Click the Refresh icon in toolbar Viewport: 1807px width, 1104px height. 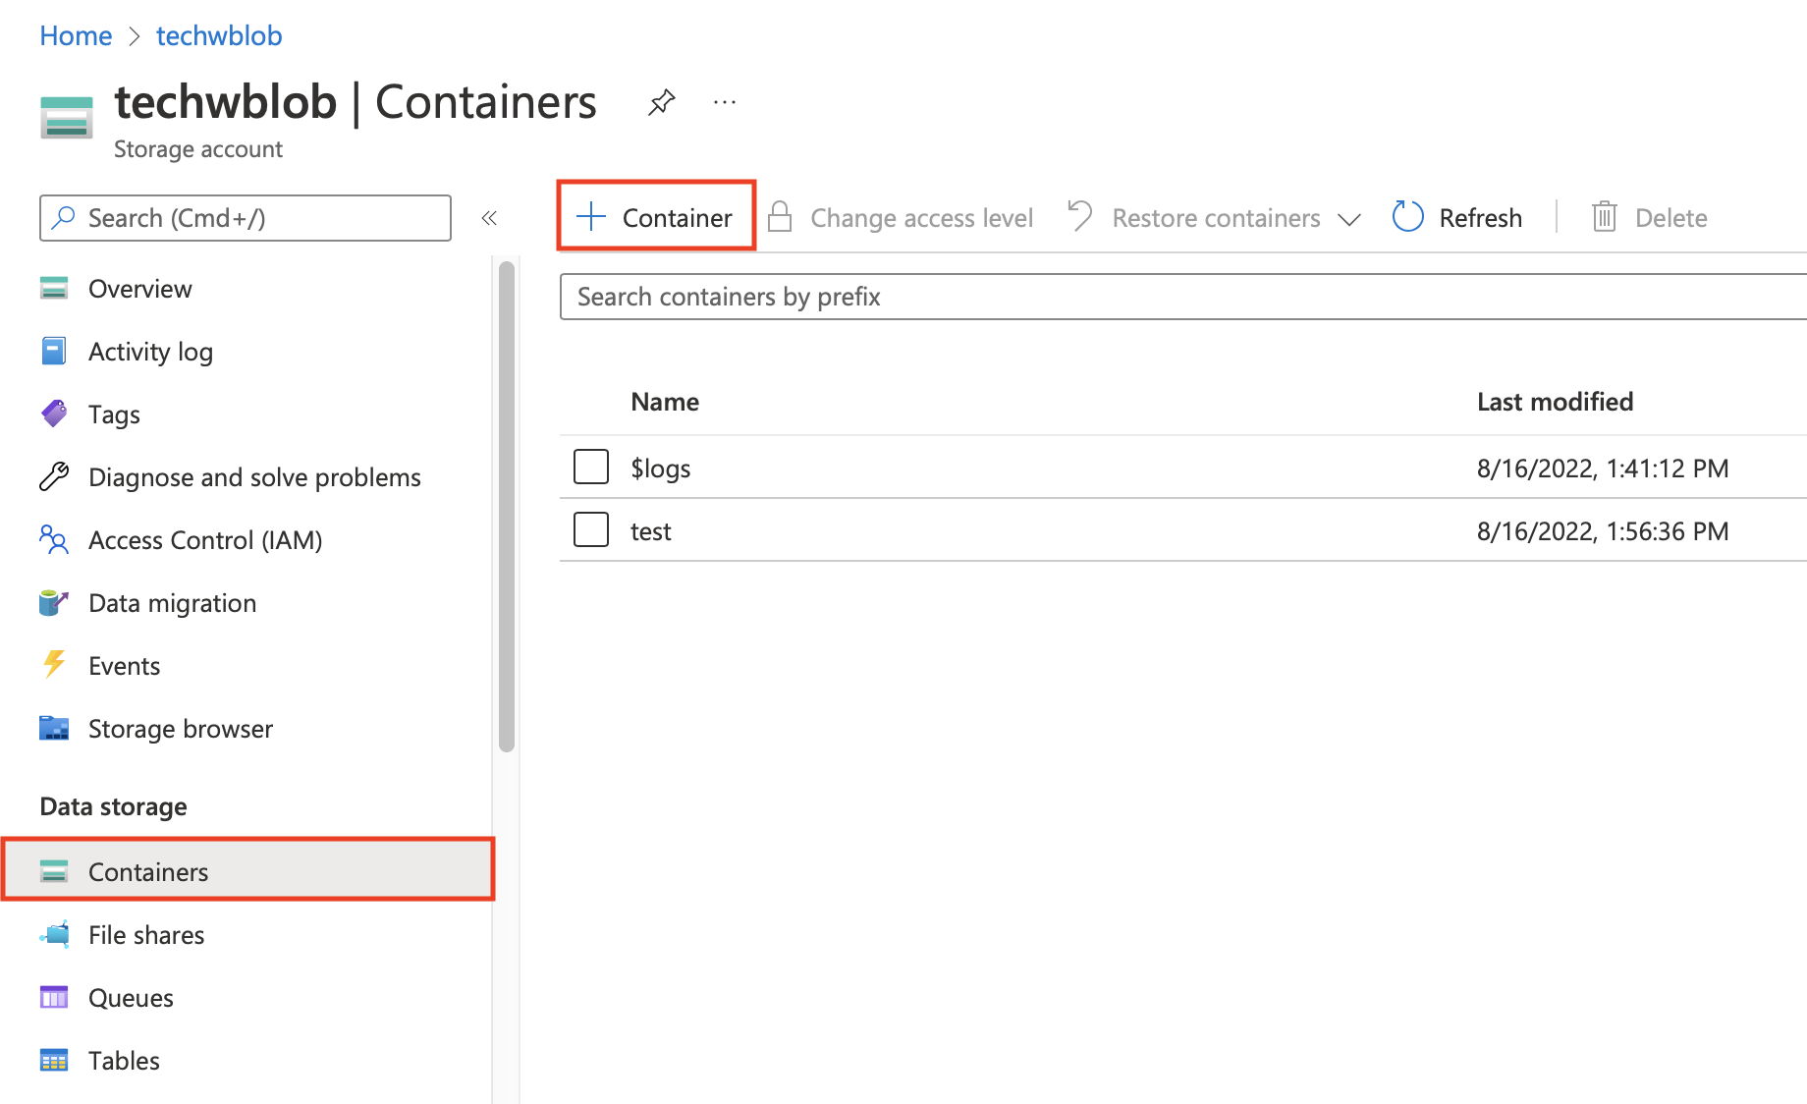(1407, 217)
